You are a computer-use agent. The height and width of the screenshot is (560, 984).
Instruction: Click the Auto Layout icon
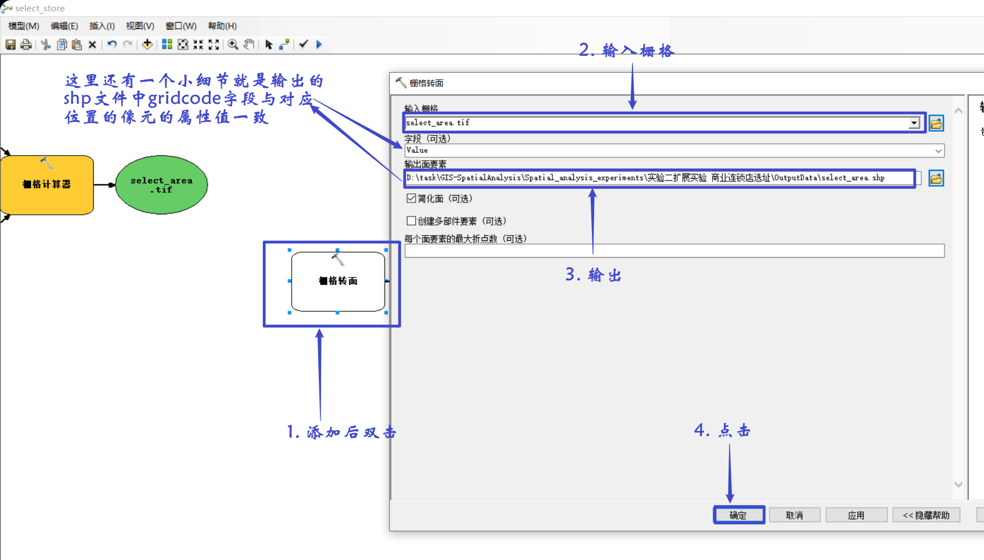[x=167, y=45]
